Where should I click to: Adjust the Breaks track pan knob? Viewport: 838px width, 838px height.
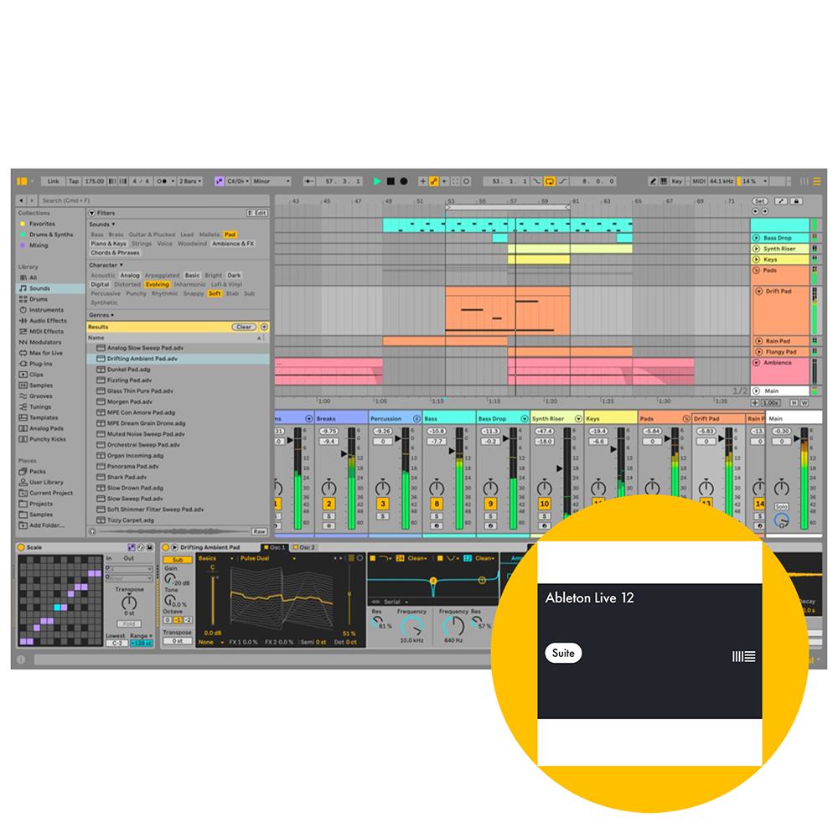328,488
